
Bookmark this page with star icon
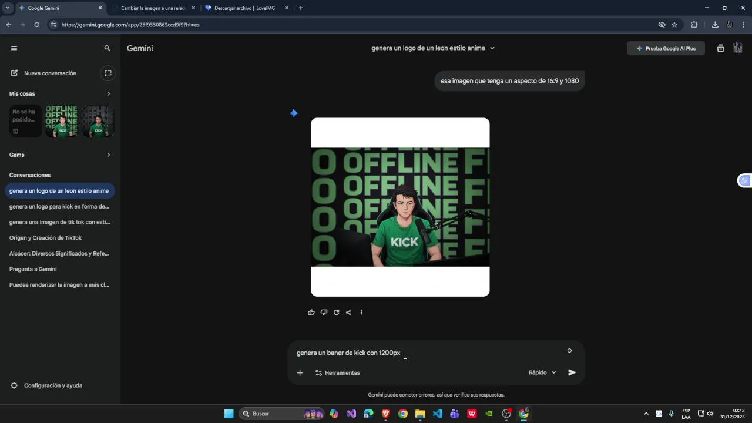pos(674,25)
